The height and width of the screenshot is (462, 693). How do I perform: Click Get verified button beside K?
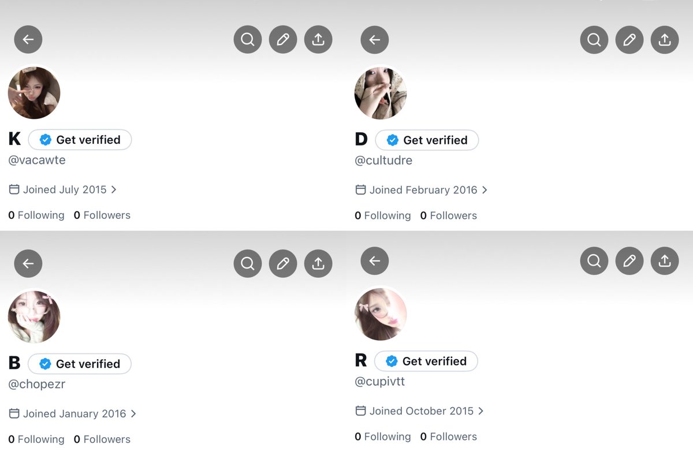pyautogui.click(x=80, y=140)
